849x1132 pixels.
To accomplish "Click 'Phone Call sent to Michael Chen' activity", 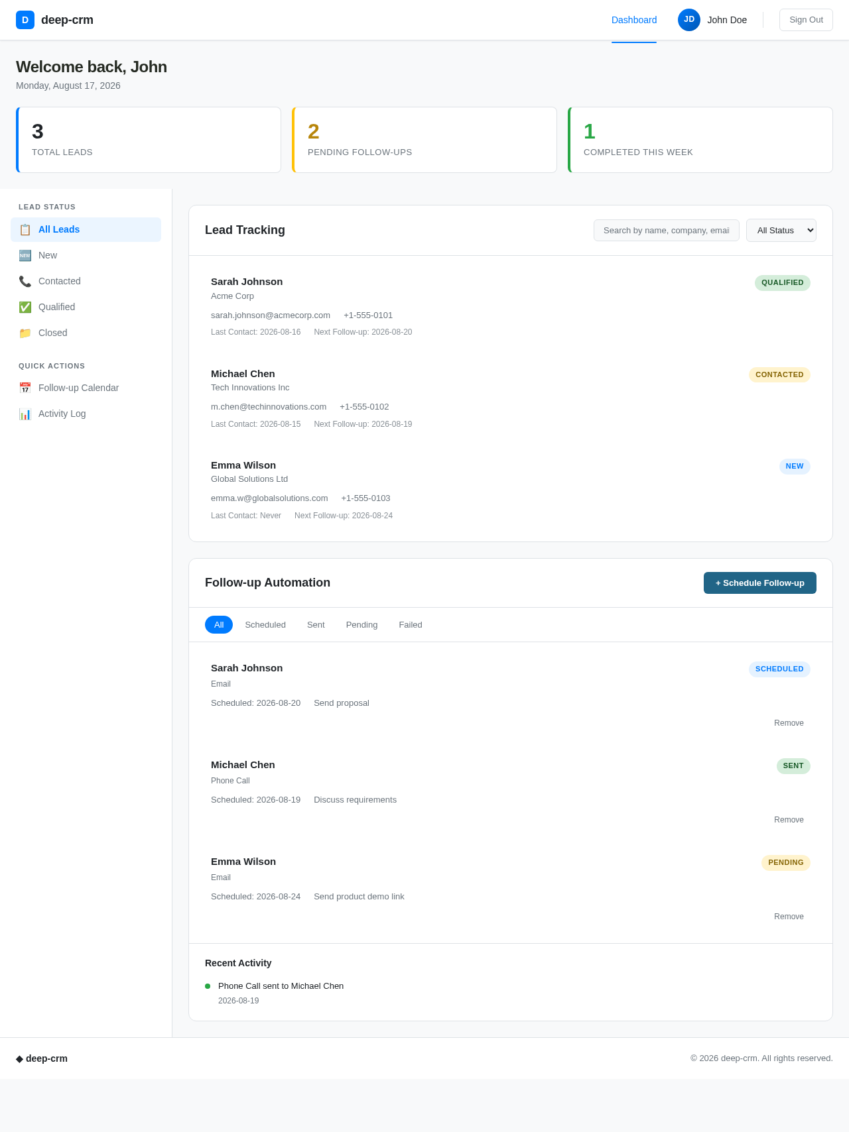I will 281,986.
